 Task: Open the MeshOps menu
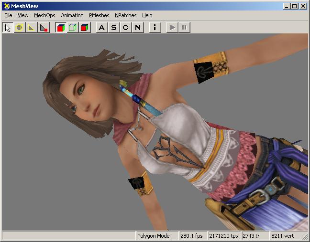(44, 15)
